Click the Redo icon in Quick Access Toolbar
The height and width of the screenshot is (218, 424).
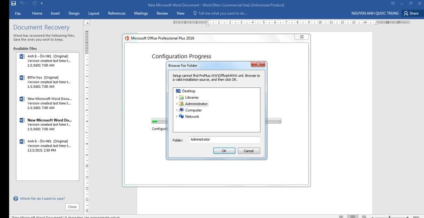(34, 4)
